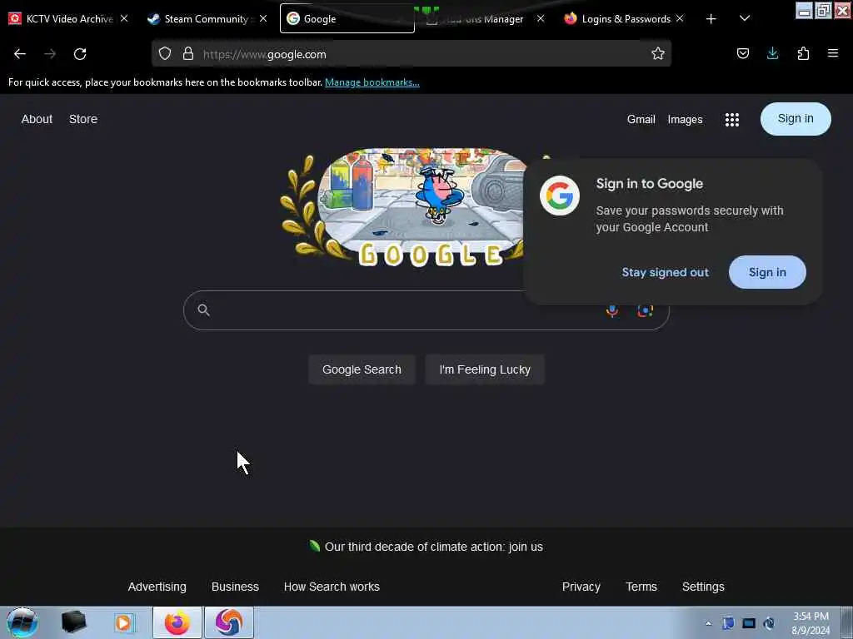
Task: Click Stay signed out in popup
Action: click(666, 272)
